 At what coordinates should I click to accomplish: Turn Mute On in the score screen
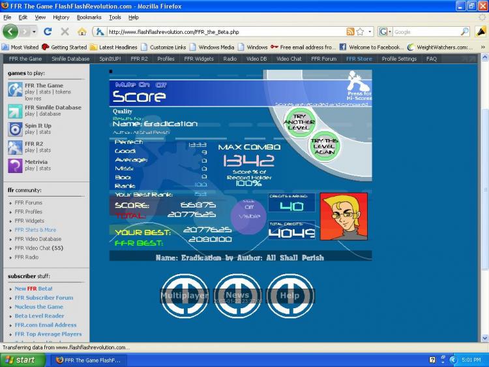[x=145, y=85]
